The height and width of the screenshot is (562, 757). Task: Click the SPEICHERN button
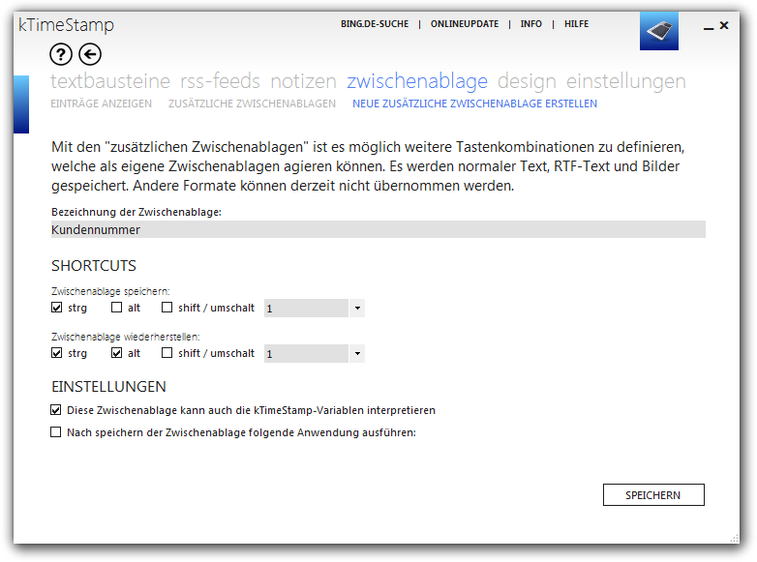[653, 495]
